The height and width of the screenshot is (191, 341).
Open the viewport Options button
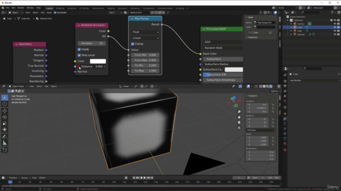[275, 91]
